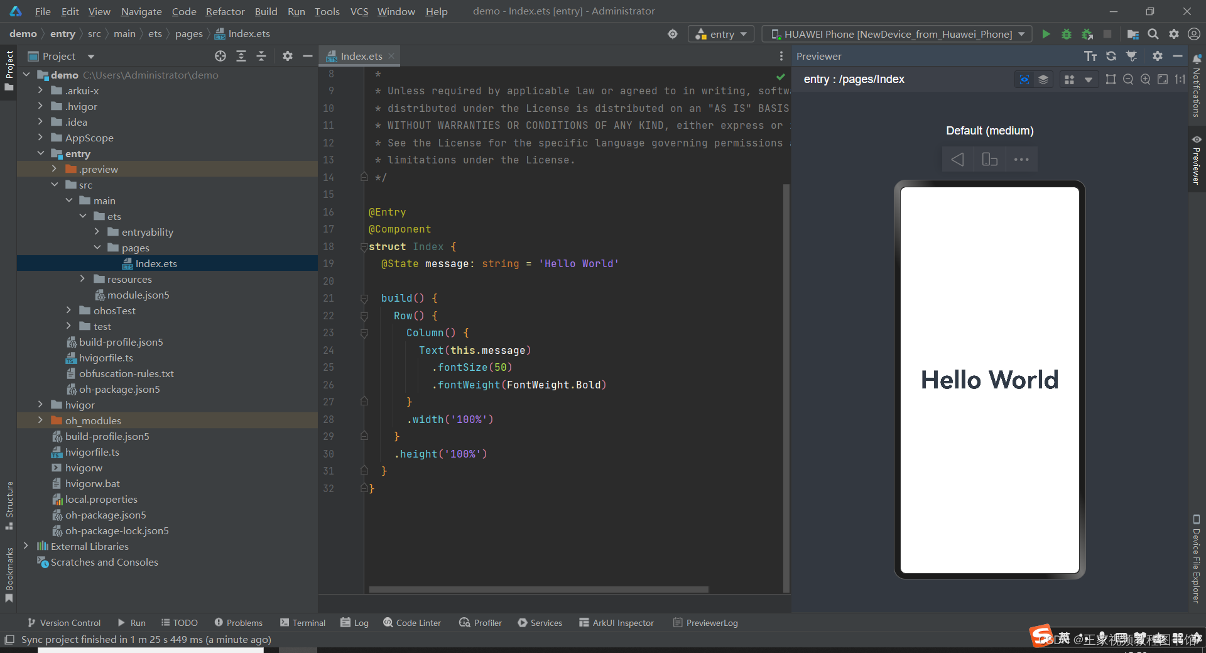Fit preview to screen icon
Image resolution: width=1206 pixels, height=653 pixels.
pos(1163,79)
